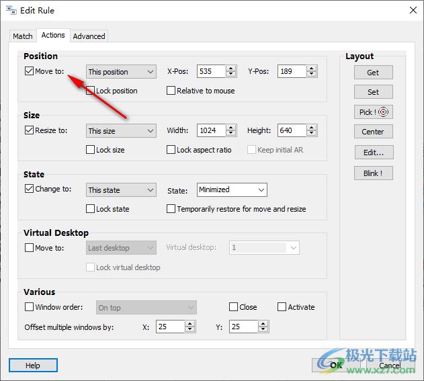
Task: Decrease the Y offset spinner
Action: [263, 330]
